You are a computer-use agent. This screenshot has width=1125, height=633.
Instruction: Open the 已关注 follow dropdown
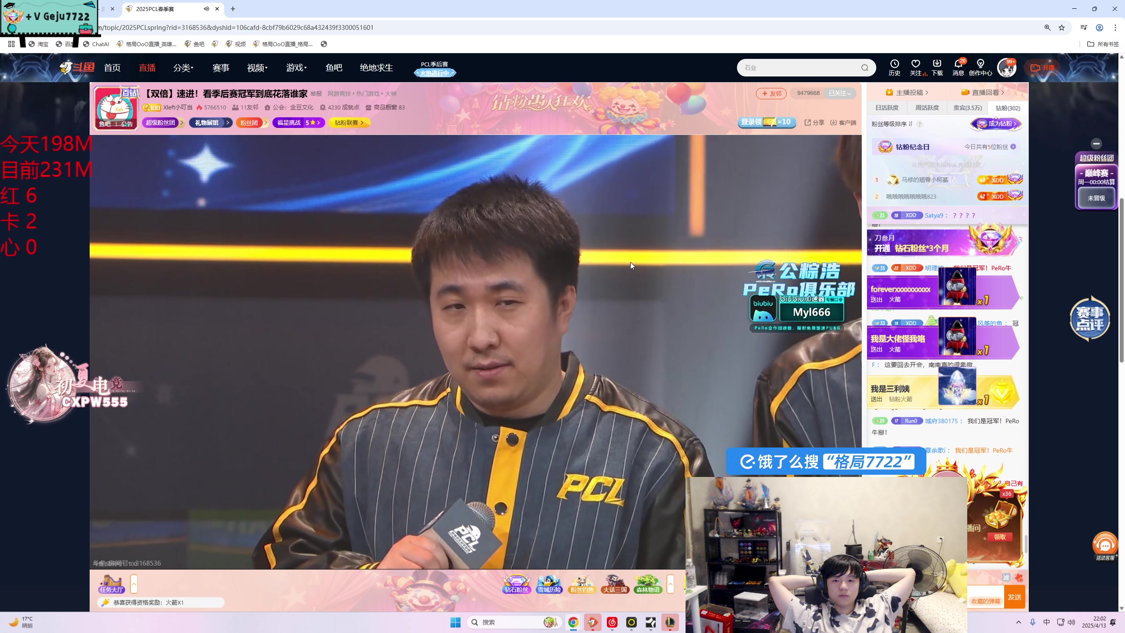click(x=839, y=93)
